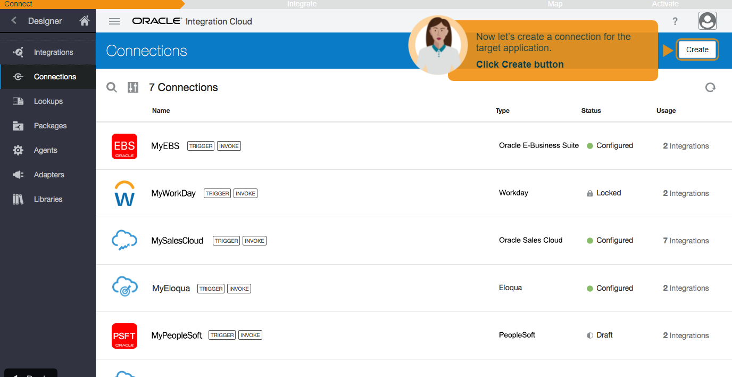Screen dimensions: 732x377
Task: Click the Adapters plug icon
Action: click(18, 175)
